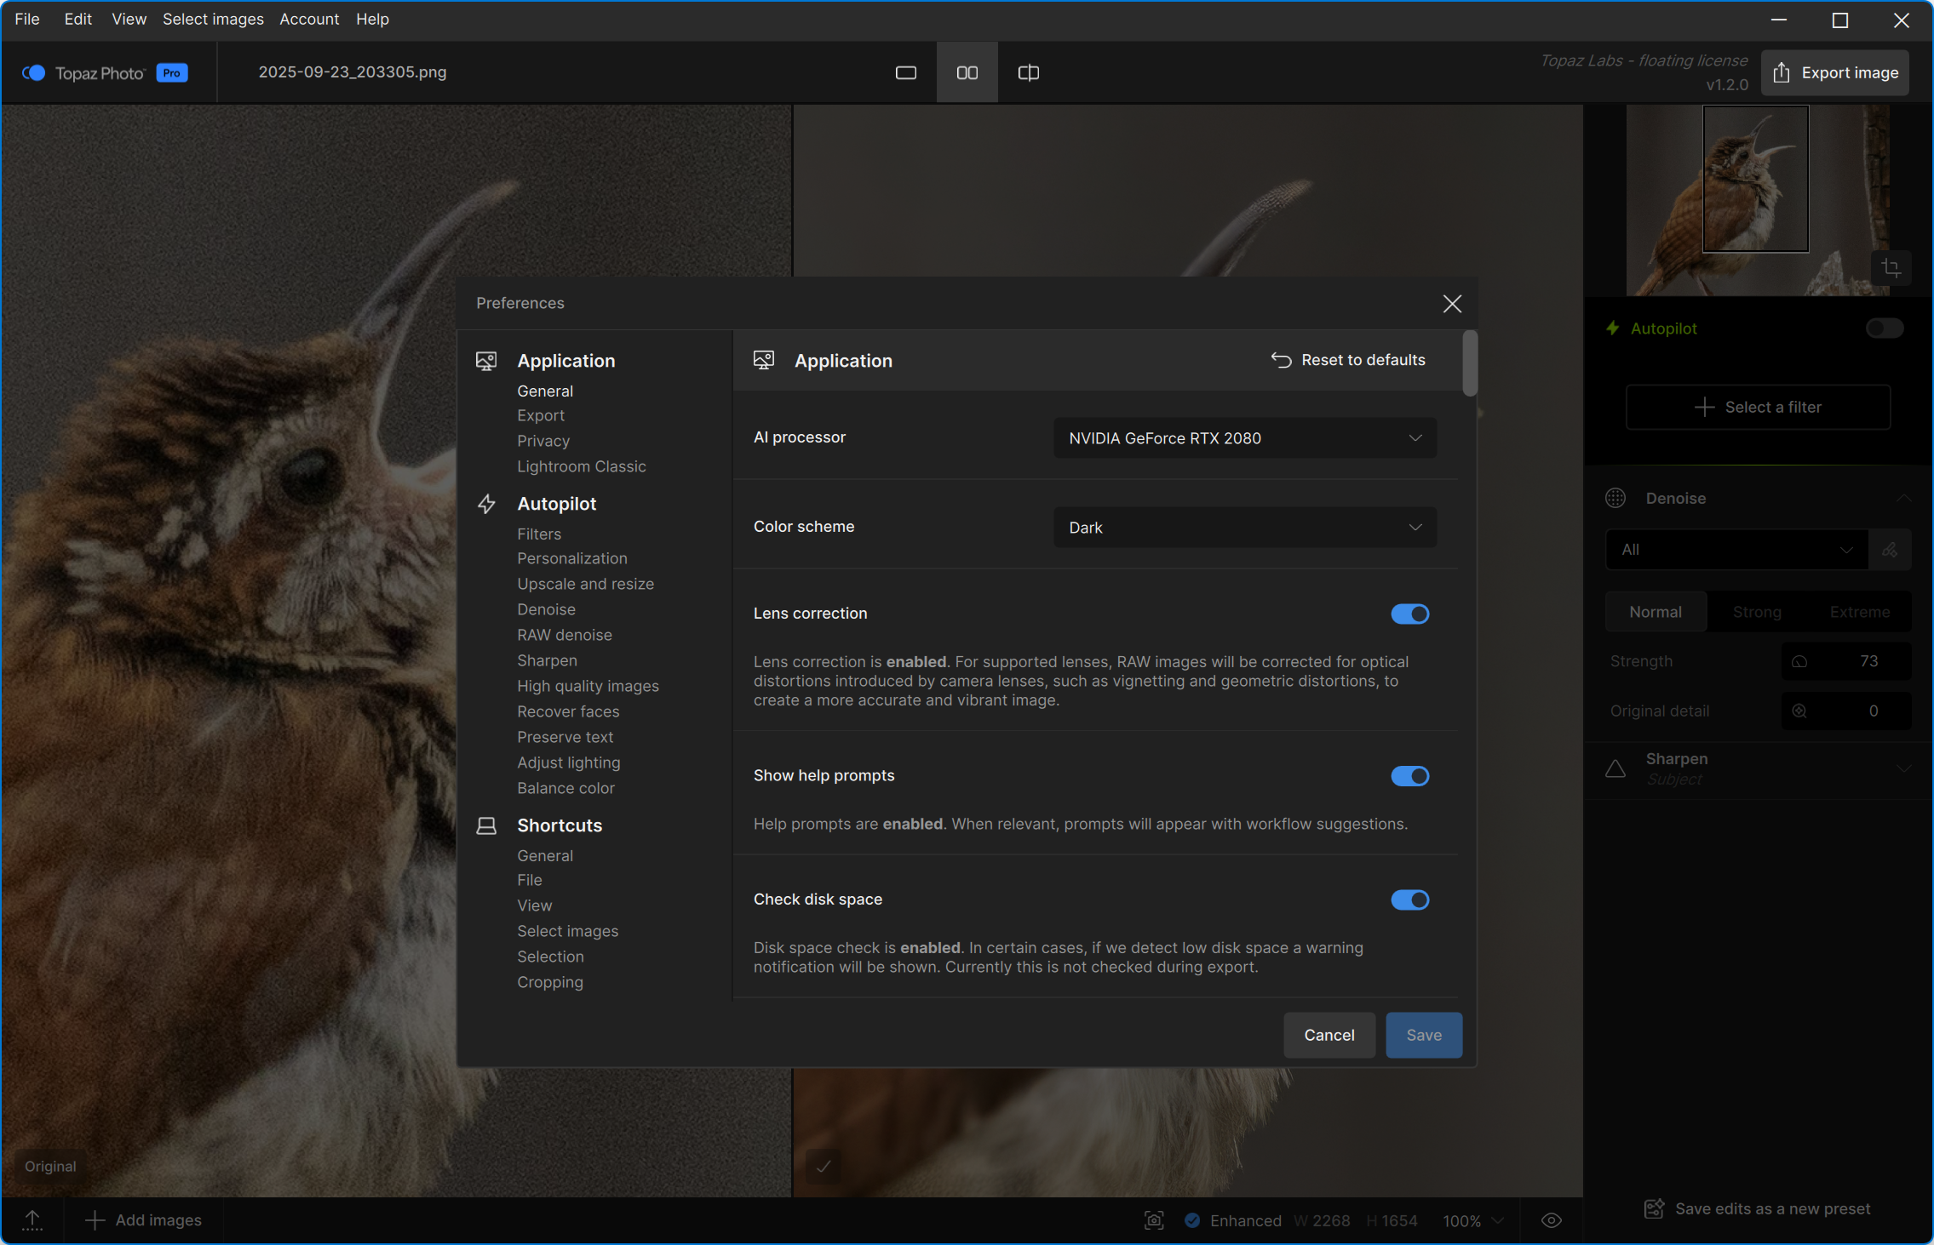This screenshot has height=1245, width=1934.
Task: Click the crop tool icon
Action: coord(1891,268)
